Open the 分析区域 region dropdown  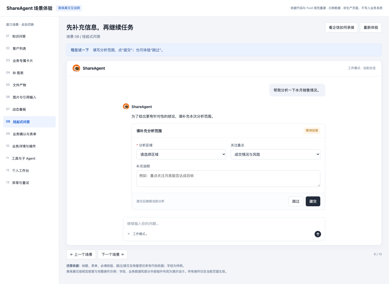181,154
